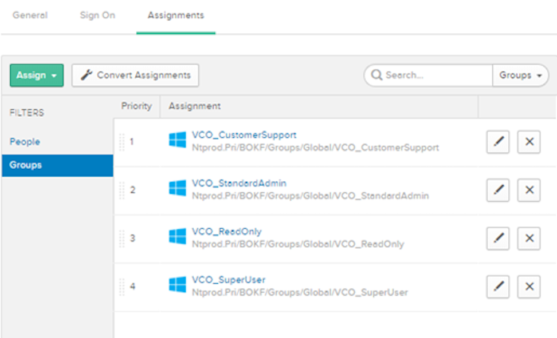Edit the VCO_ReadOnly group assignment
557x338 pixels.
point(498,238)
